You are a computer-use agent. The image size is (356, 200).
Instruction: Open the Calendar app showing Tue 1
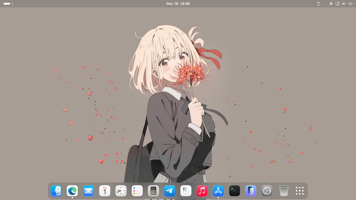(x=105, y=191)
